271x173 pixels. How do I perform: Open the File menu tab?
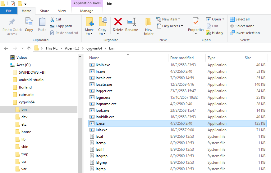[x=9, y=11]
